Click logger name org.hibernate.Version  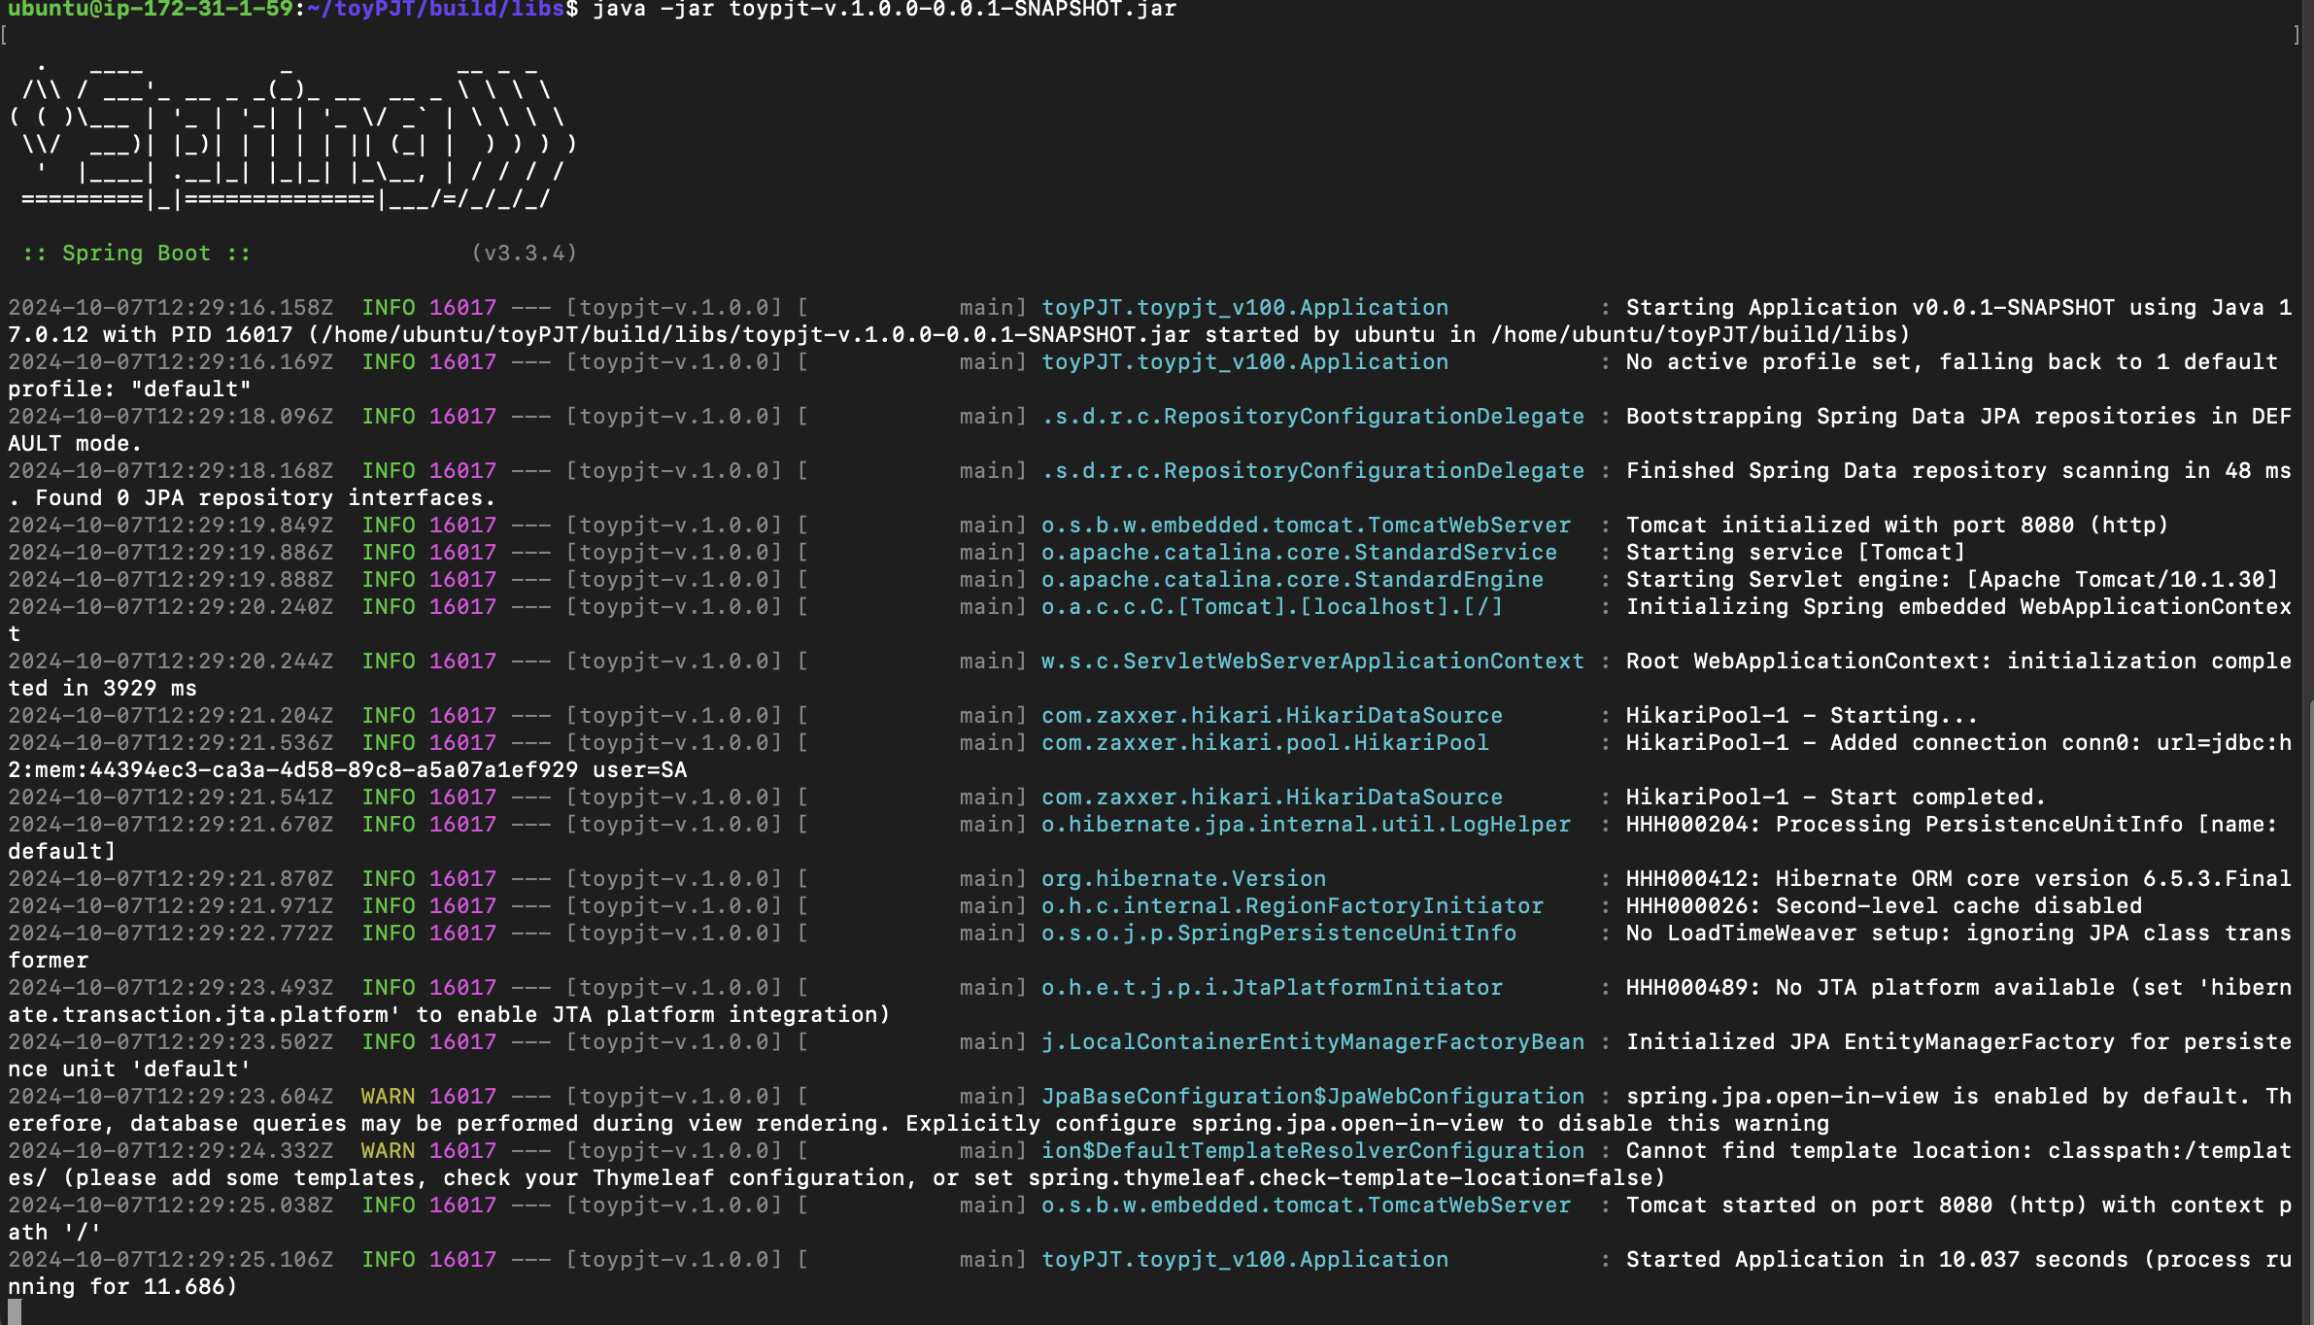(1183, 879)
